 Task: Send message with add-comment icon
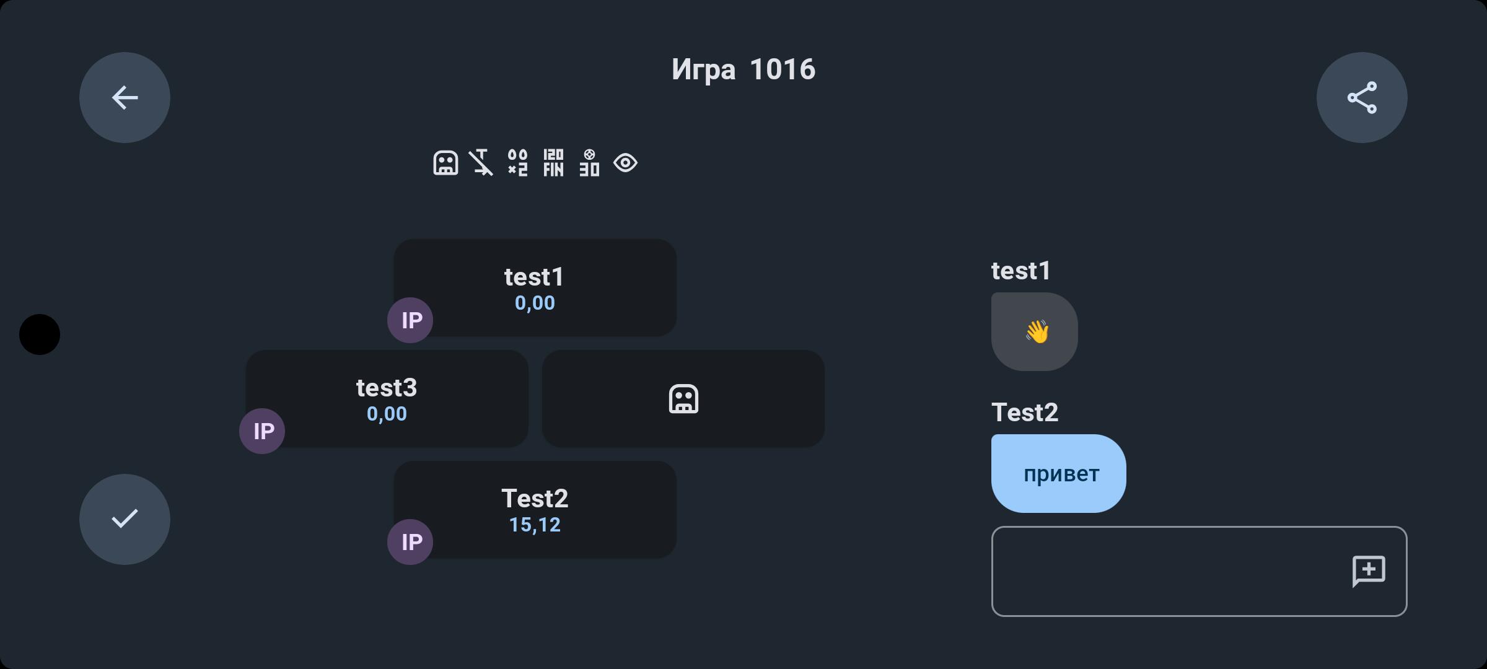click(x=1369, y=571)
